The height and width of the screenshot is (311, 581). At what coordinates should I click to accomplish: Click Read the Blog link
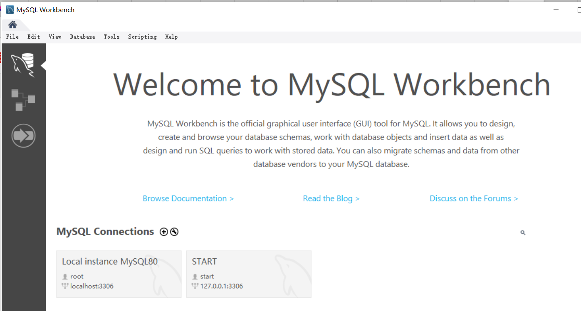pos(331,198)
